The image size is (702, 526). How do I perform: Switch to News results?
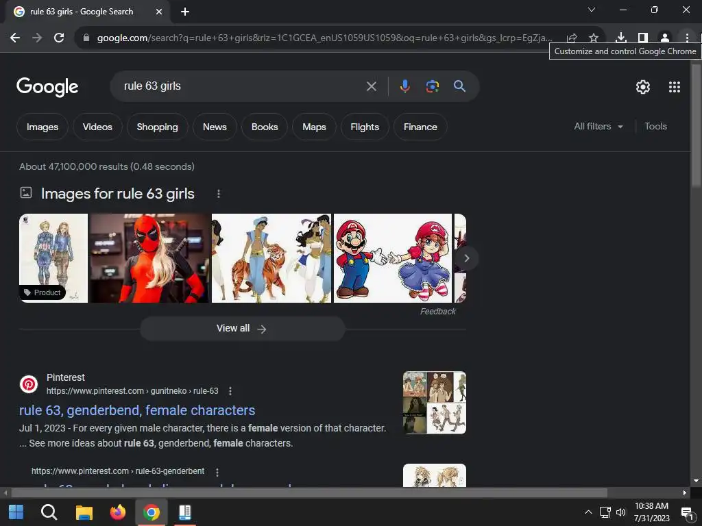(x=215, y=127)
